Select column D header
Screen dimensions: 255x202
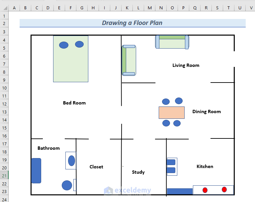tap(48, 8)
